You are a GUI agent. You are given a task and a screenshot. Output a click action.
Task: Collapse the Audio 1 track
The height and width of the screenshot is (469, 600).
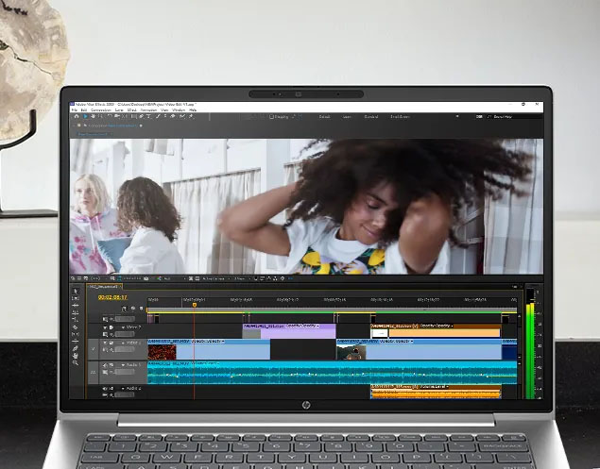click(123, 365)
